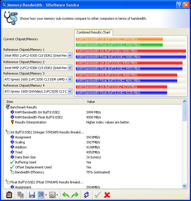
Task: Click the red 4954 MB/s bar
Action: pyautogui.click(x=129, y=63)
